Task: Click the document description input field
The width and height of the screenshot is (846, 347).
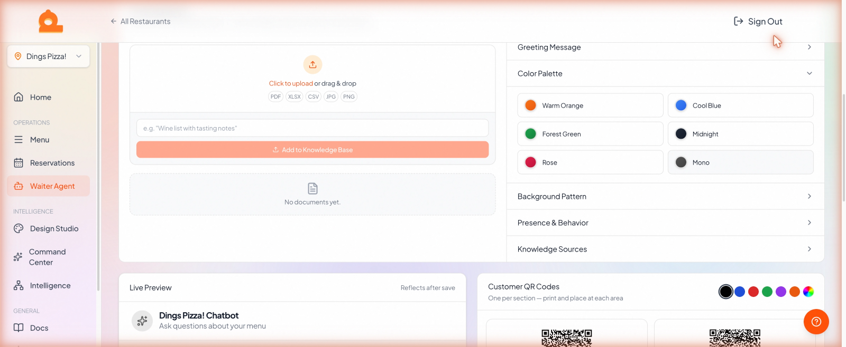Action: coord(312,128)
